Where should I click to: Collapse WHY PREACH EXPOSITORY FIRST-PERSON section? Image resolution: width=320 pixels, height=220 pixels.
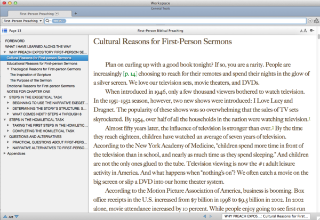(x=5, y=52)
